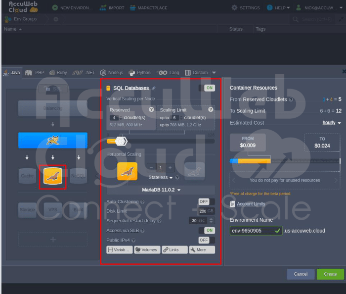Select the Build node block
Image resolution: width=346 pixels, height=294 pixels.
pos(78,210)
